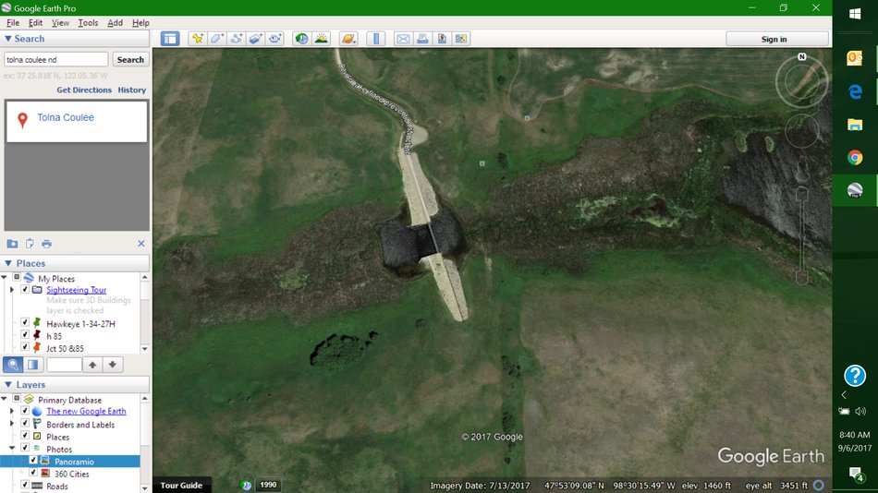Click the Get Directions link
The height and width of the screenshot is (493, 878).
[x=84, y=90]
